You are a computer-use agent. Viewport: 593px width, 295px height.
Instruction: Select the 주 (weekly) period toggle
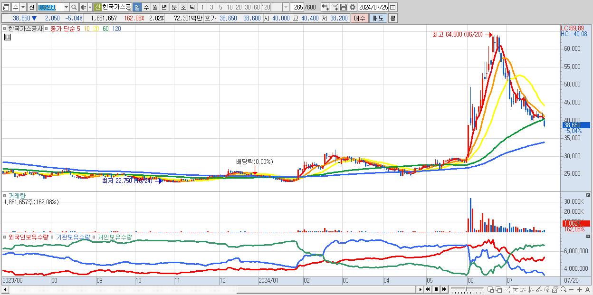tap(146, 7)
